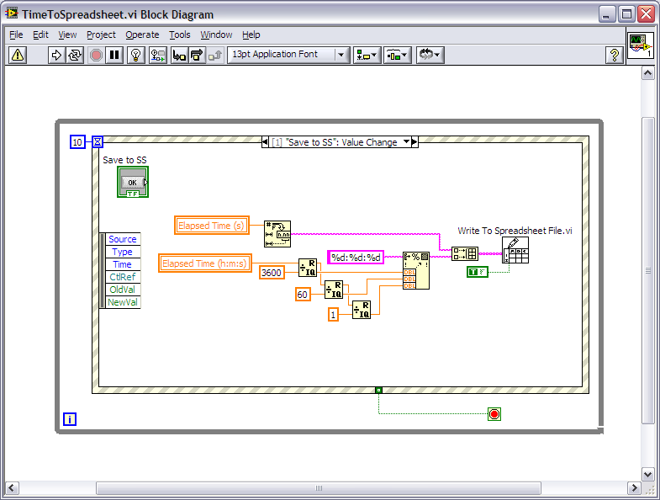Screen dimensions: 660x500
Task: Click vertical scrollbar up arrow
Action: point(647,73)
